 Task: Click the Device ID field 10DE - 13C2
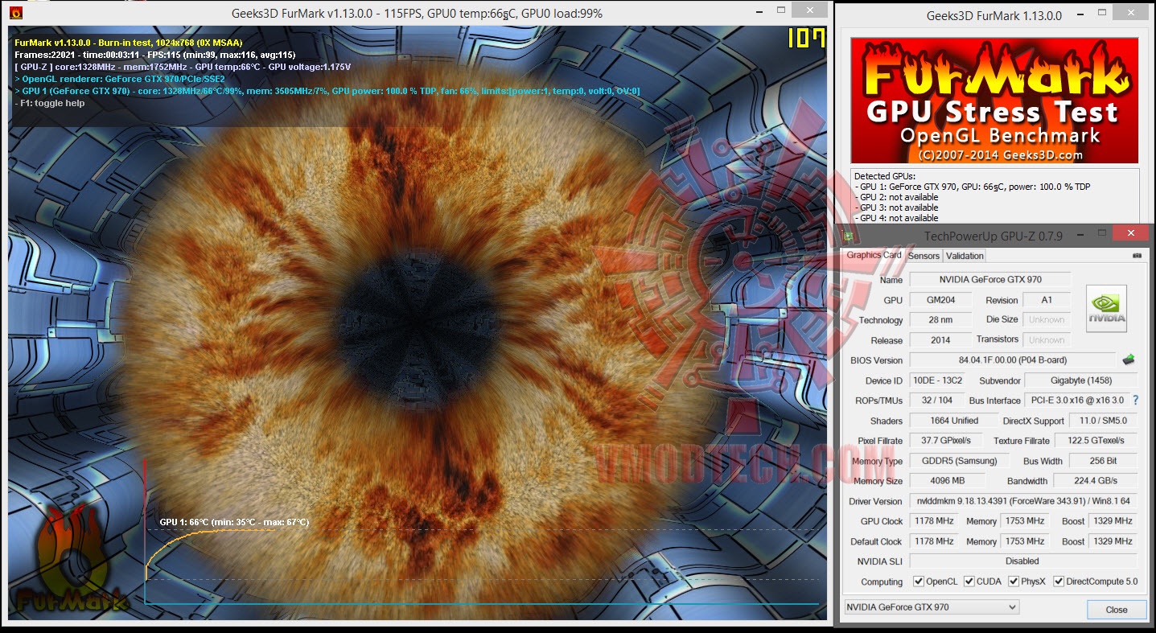coord(937,380)
